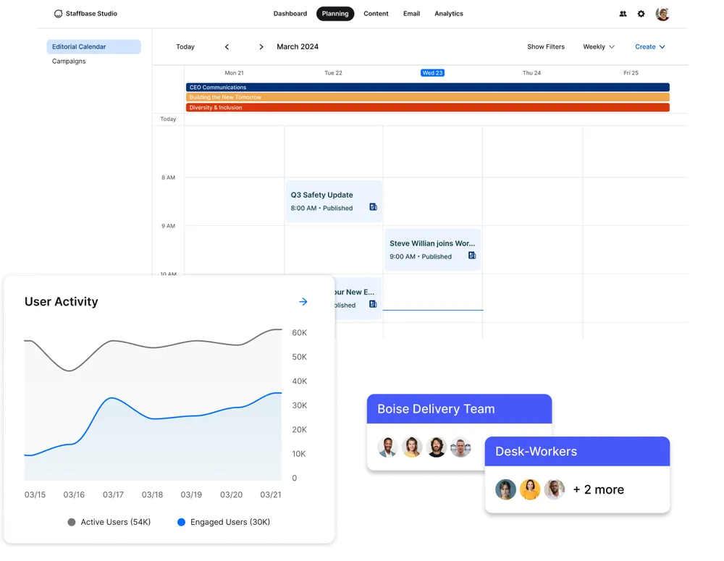
Task: Go to next week with right chevron
Action: [x=261, y=46]
